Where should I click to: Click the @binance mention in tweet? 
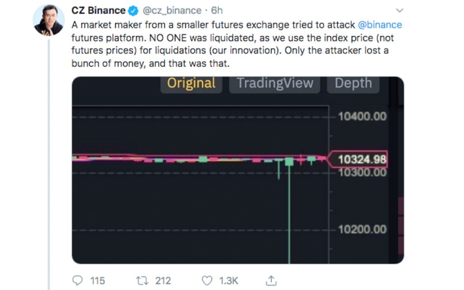(380, 24)
